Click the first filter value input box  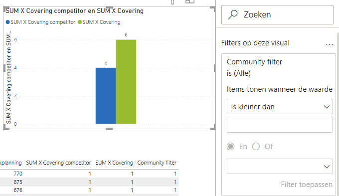[279, 125]
